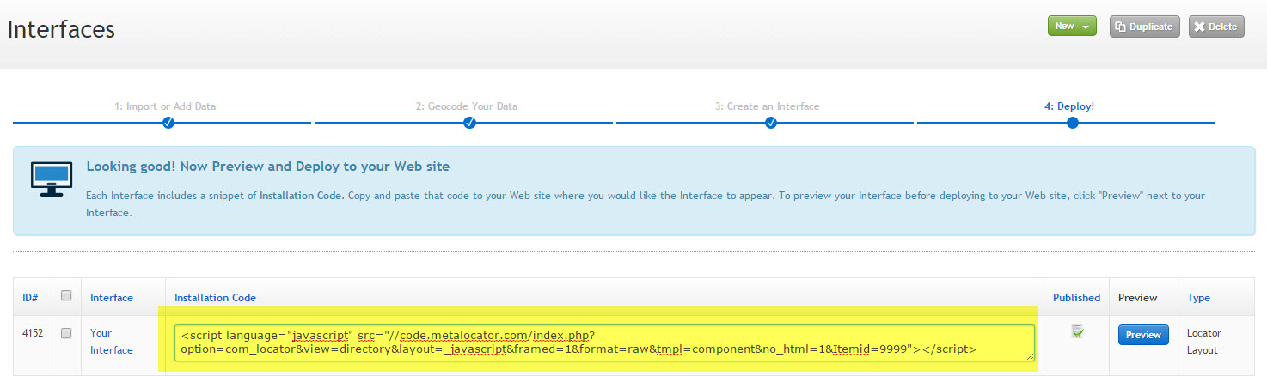
Task: Tick the select-all checkbox in table header
Action: (x=66, y=297)
